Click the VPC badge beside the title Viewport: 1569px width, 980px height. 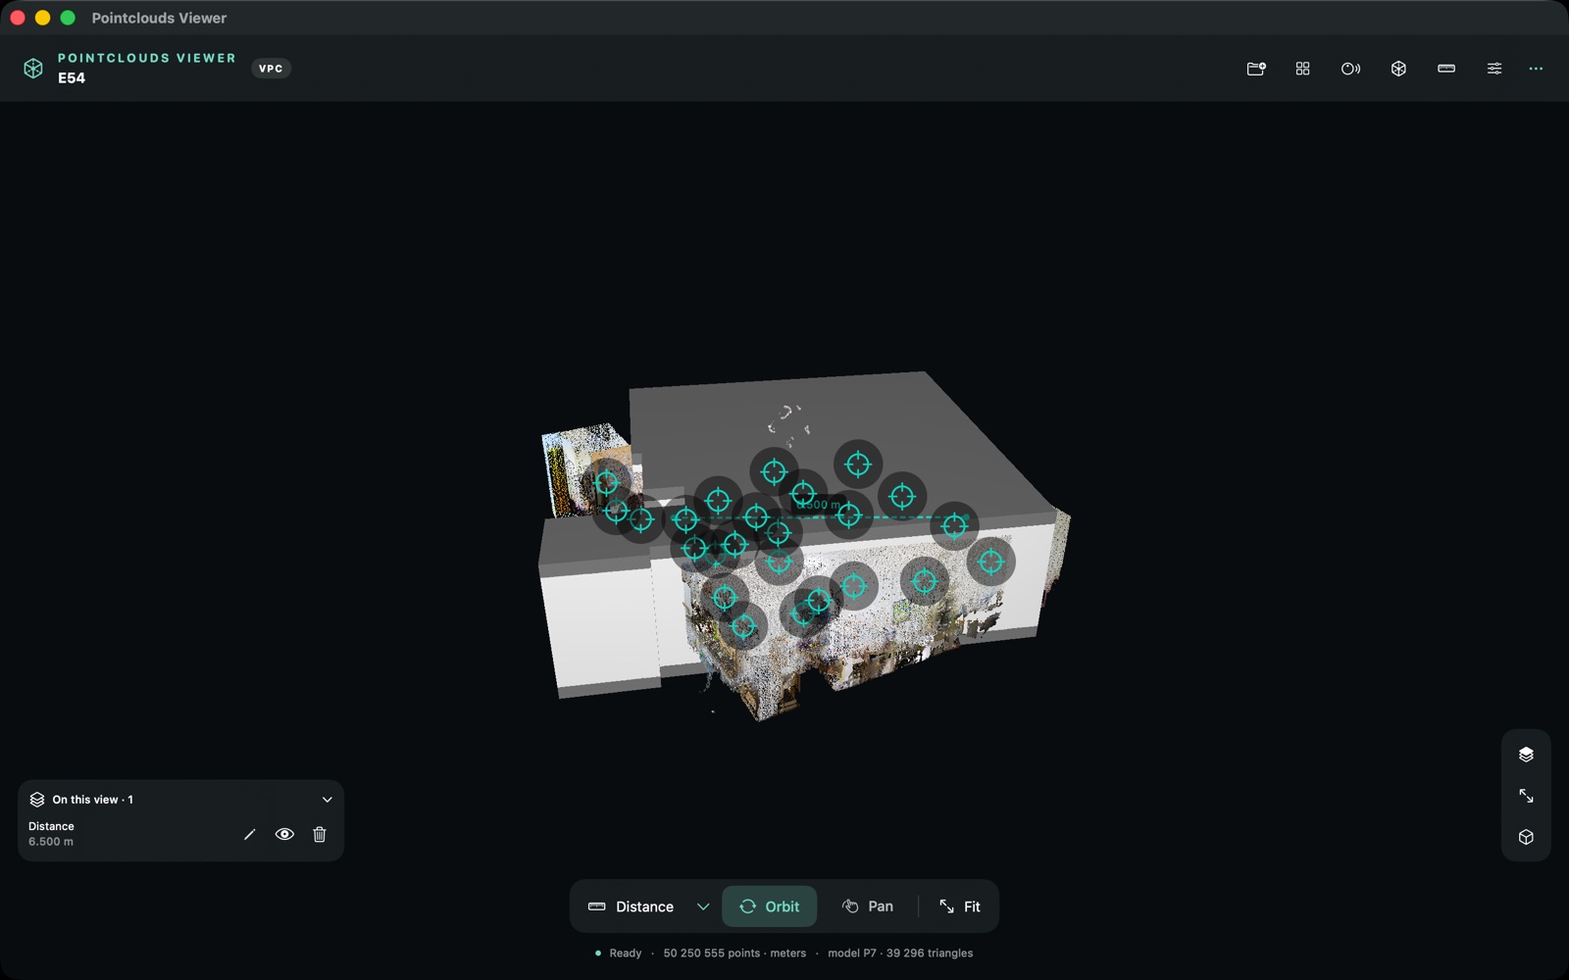coord(271,69)
